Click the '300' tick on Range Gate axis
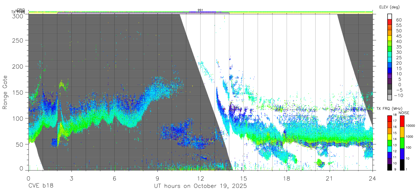Screen dimensions: 419x193 pos(18,16)
